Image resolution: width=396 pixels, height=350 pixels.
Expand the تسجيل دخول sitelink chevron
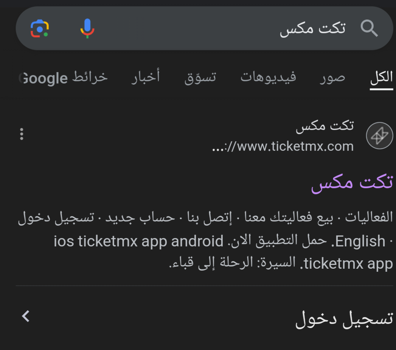(26, 316)
